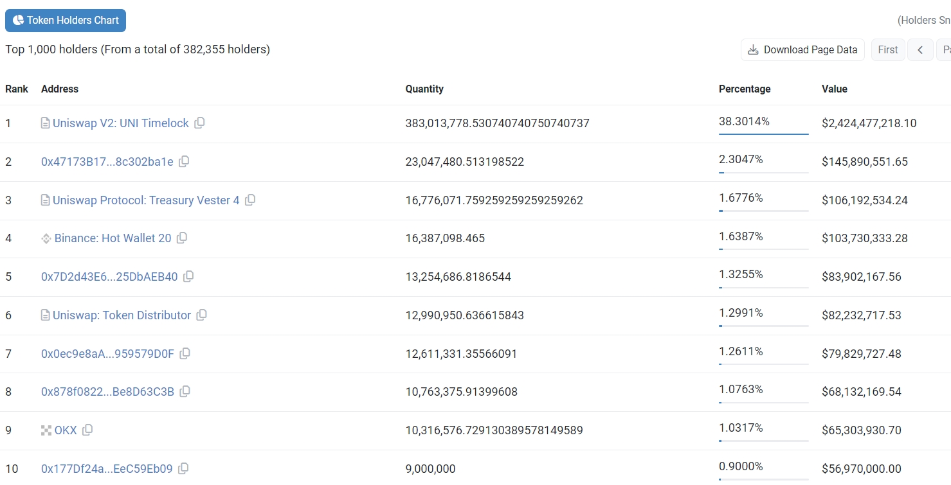Copy Uniswap Protocol: Treasury Vester 4 address

pos(250,200)
